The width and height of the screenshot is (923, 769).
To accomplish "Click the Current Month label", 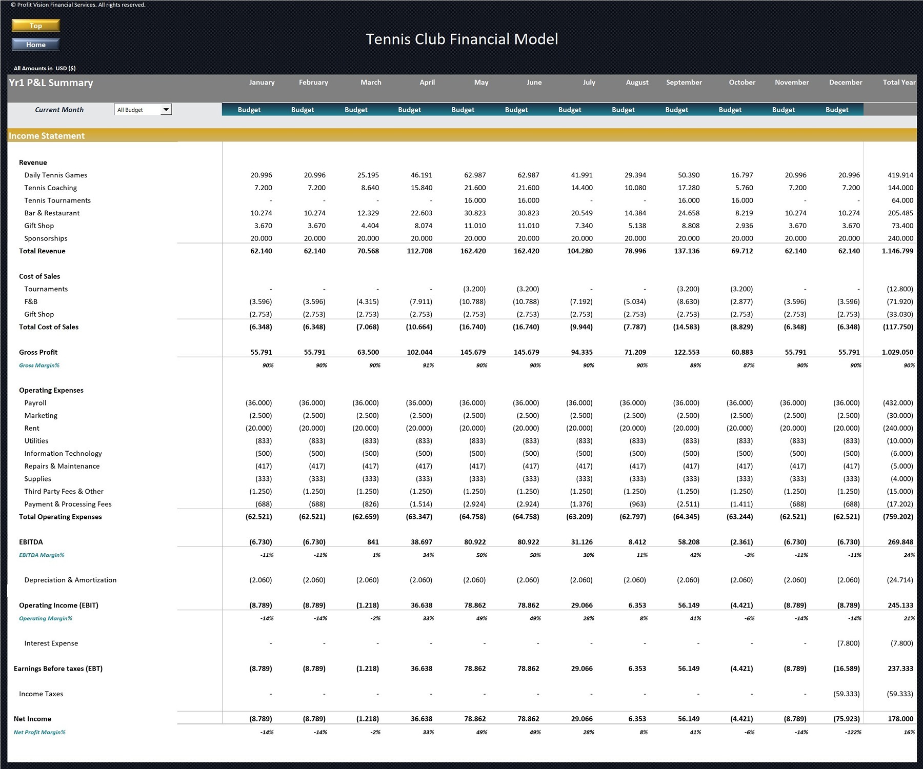I will pos(59,110).
